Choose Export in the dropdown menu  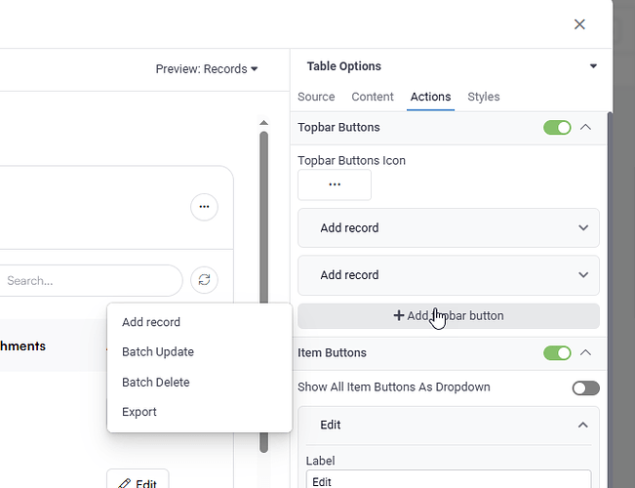(139, 412)
